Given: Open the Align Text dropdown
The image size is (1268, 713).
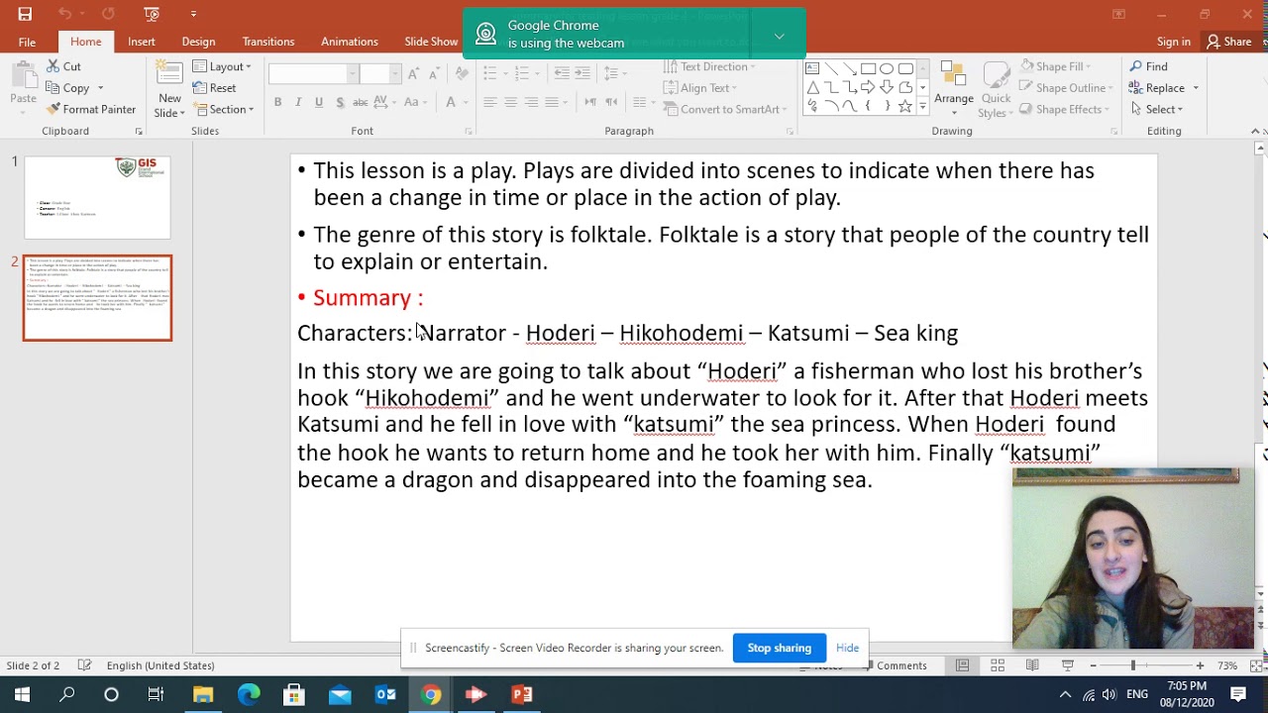Looking at the screenshot, I should pyautogui.click(x=701, y=88).
